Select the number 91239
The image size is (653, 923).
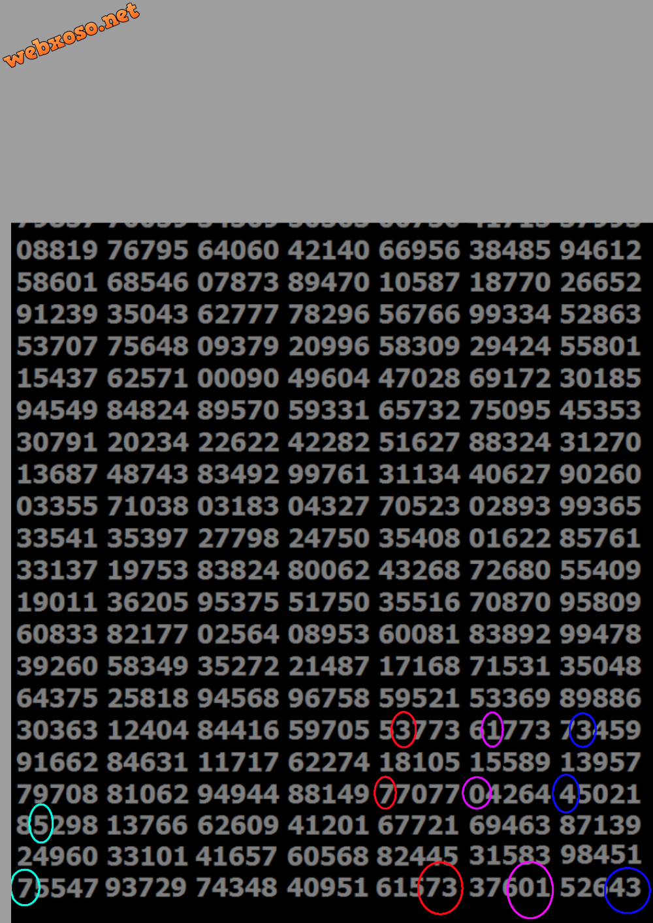[57, 314]
